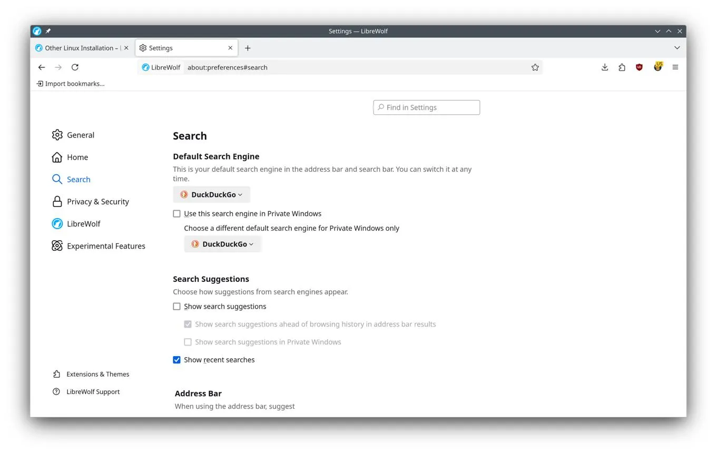Open LibreWolf Support link
Image resolution: width=717 pixels, height=453 pixels.
pos(86,392)
